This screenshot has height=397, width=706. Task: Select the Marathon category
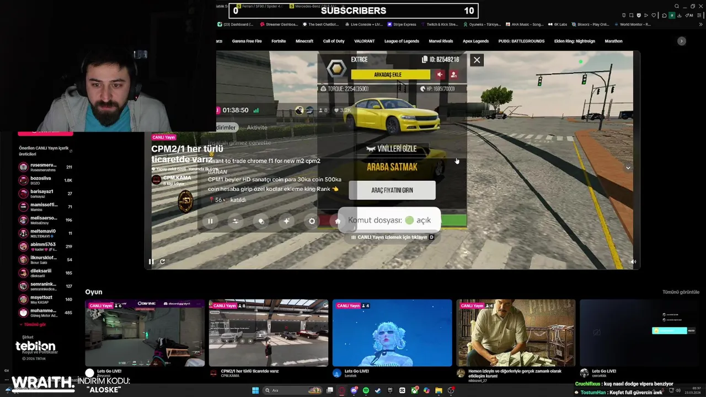613,41
